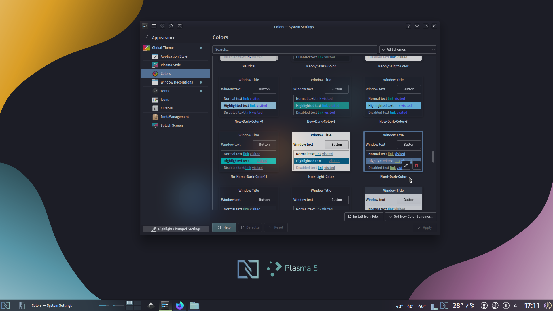Screen dimensions: 553x311
Task: Click the double chevron down titlebar icon
Action: [x=162, y=26]
